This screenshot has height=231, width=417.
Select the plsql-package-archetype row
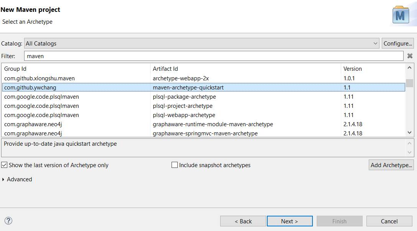[203, 97]
